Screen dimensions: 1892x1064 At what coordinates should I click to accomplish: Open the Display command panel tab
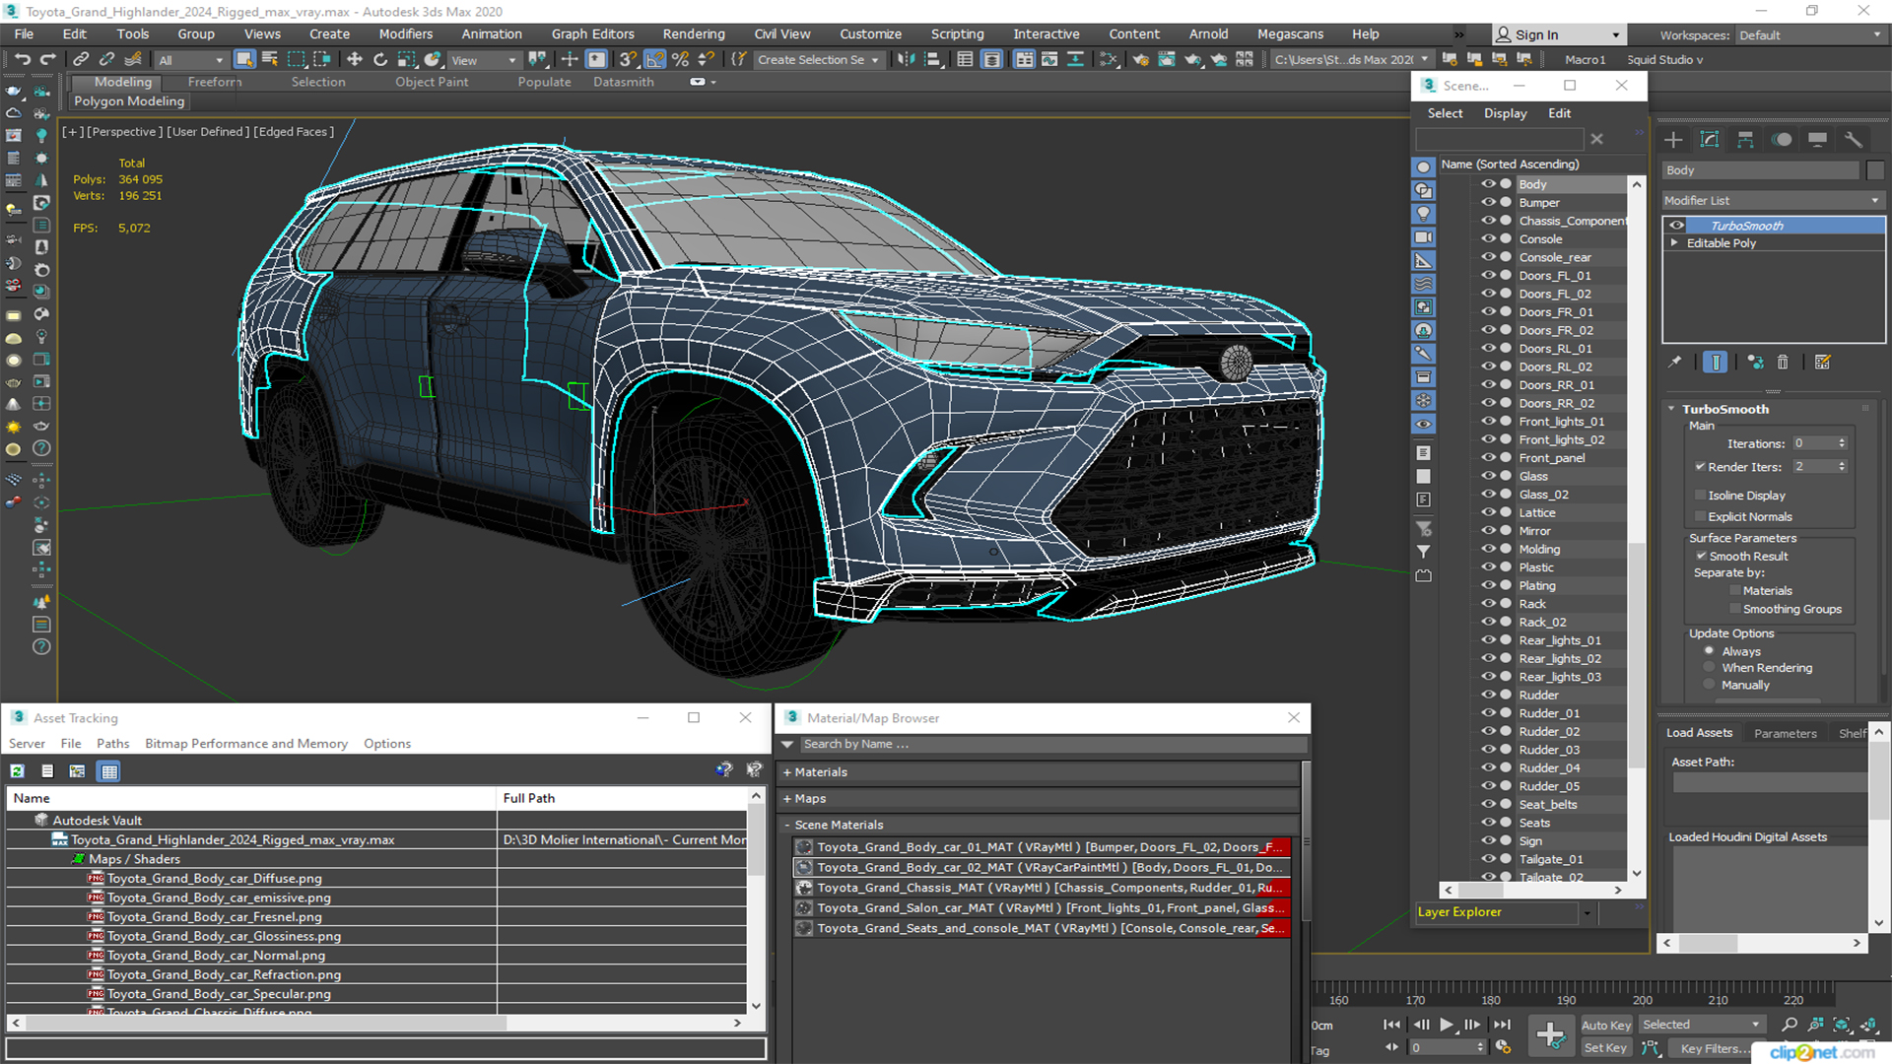pos(1817,140)
